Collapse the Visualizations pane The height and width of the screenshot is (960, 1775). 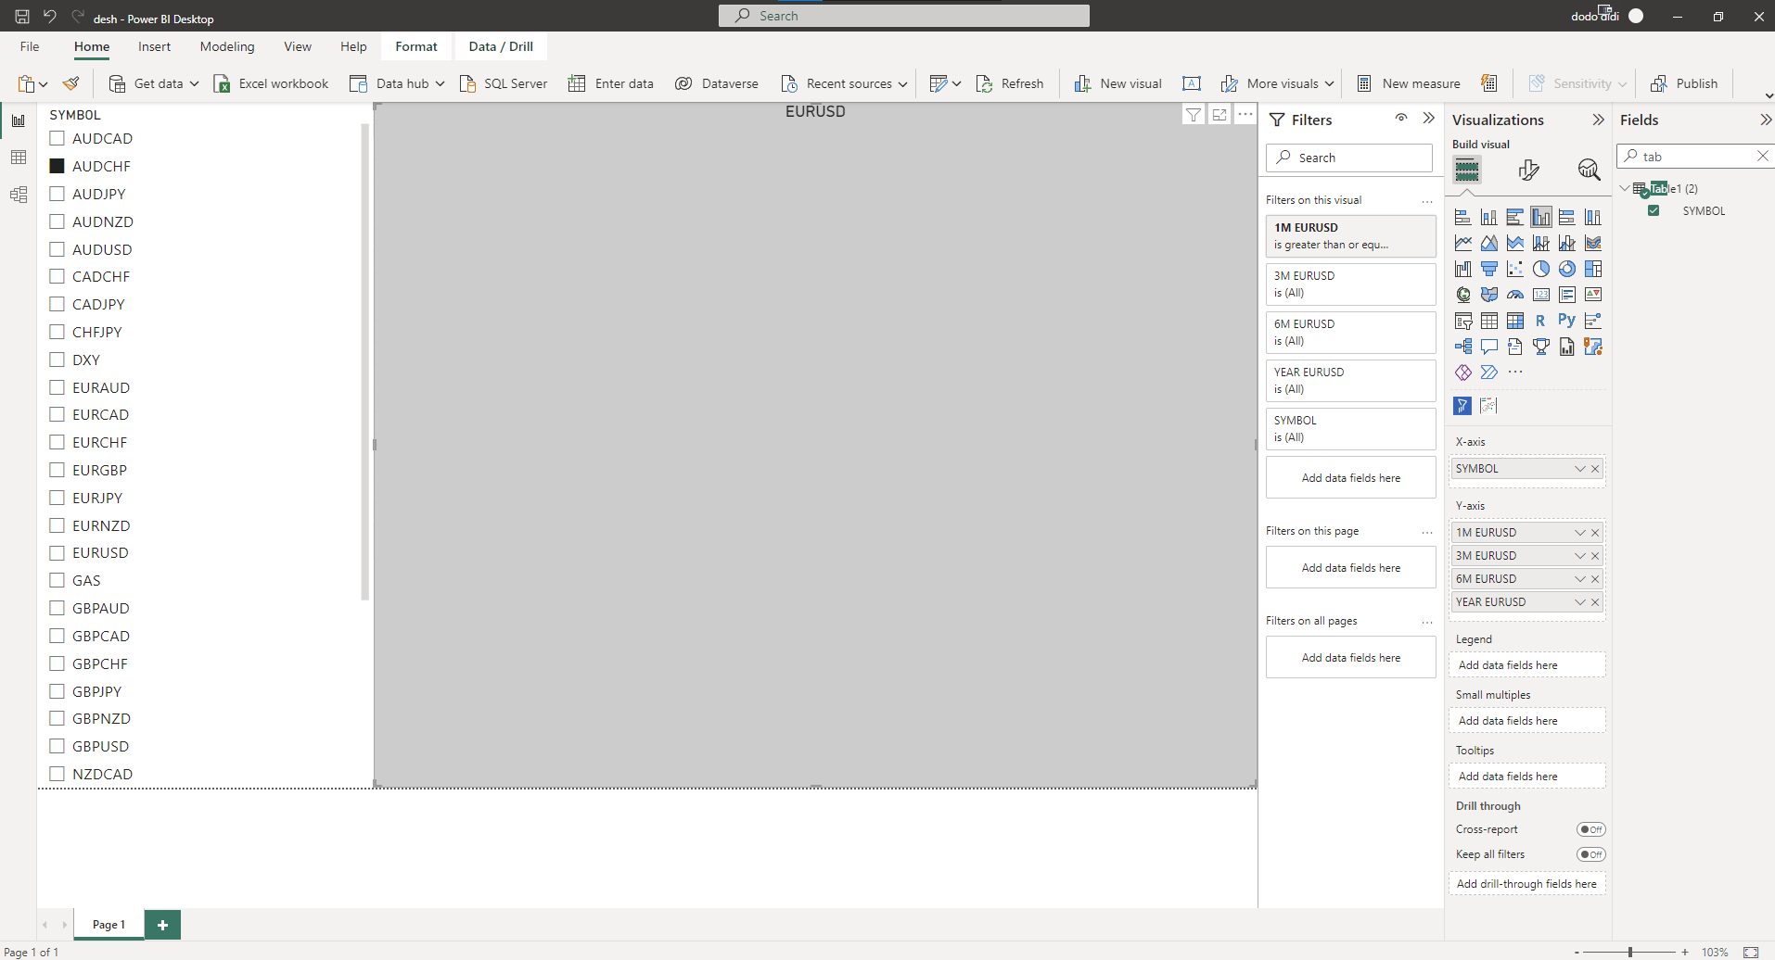point(1598,120)
